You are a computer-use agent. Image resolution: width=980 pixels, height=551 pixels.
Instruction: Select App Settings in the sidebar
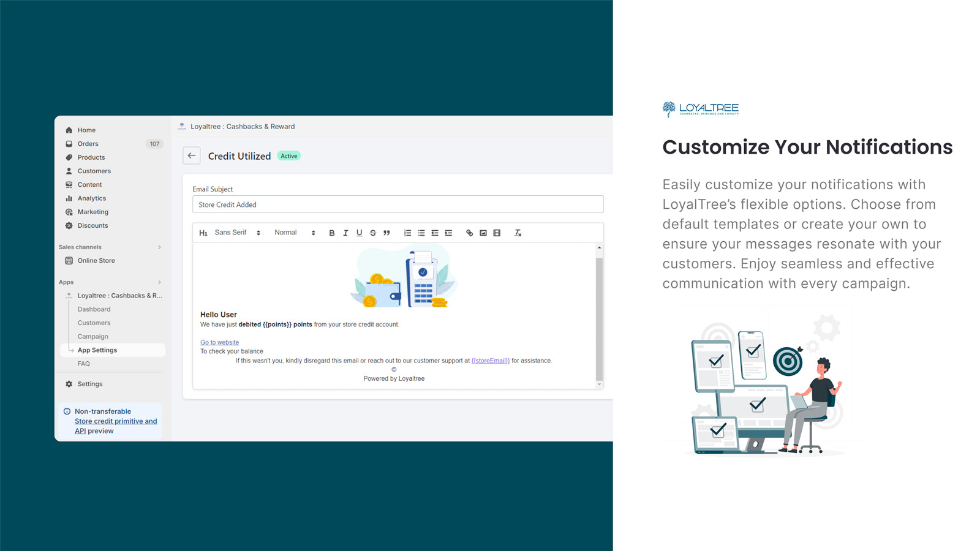coord(112,350)
